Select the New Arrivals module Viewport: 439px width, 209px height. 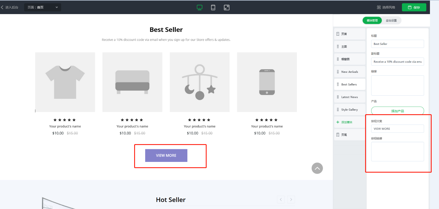[350, 72]
